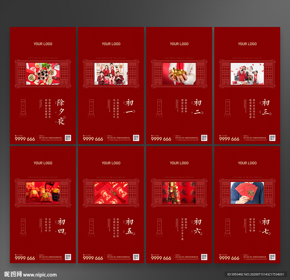The width and height of the screenshot is (290, 280).
Task: Click YOUR LOGO on the 除夕夜 poster
Action: coord(43,44)
